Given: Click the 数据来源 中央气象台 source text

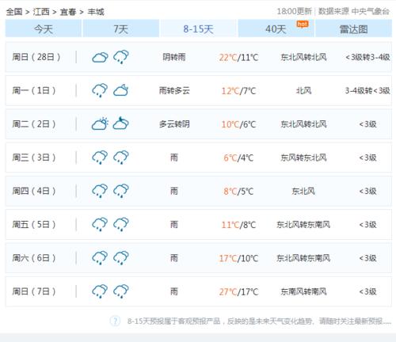Looking at the screenshot, I should pyautogui.click(x=354, y=11).
